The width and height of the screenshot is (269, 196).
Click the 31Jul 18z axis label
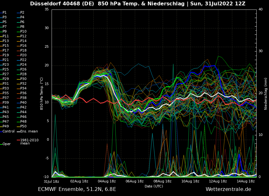pyautogui.click(x=51, y=181)
